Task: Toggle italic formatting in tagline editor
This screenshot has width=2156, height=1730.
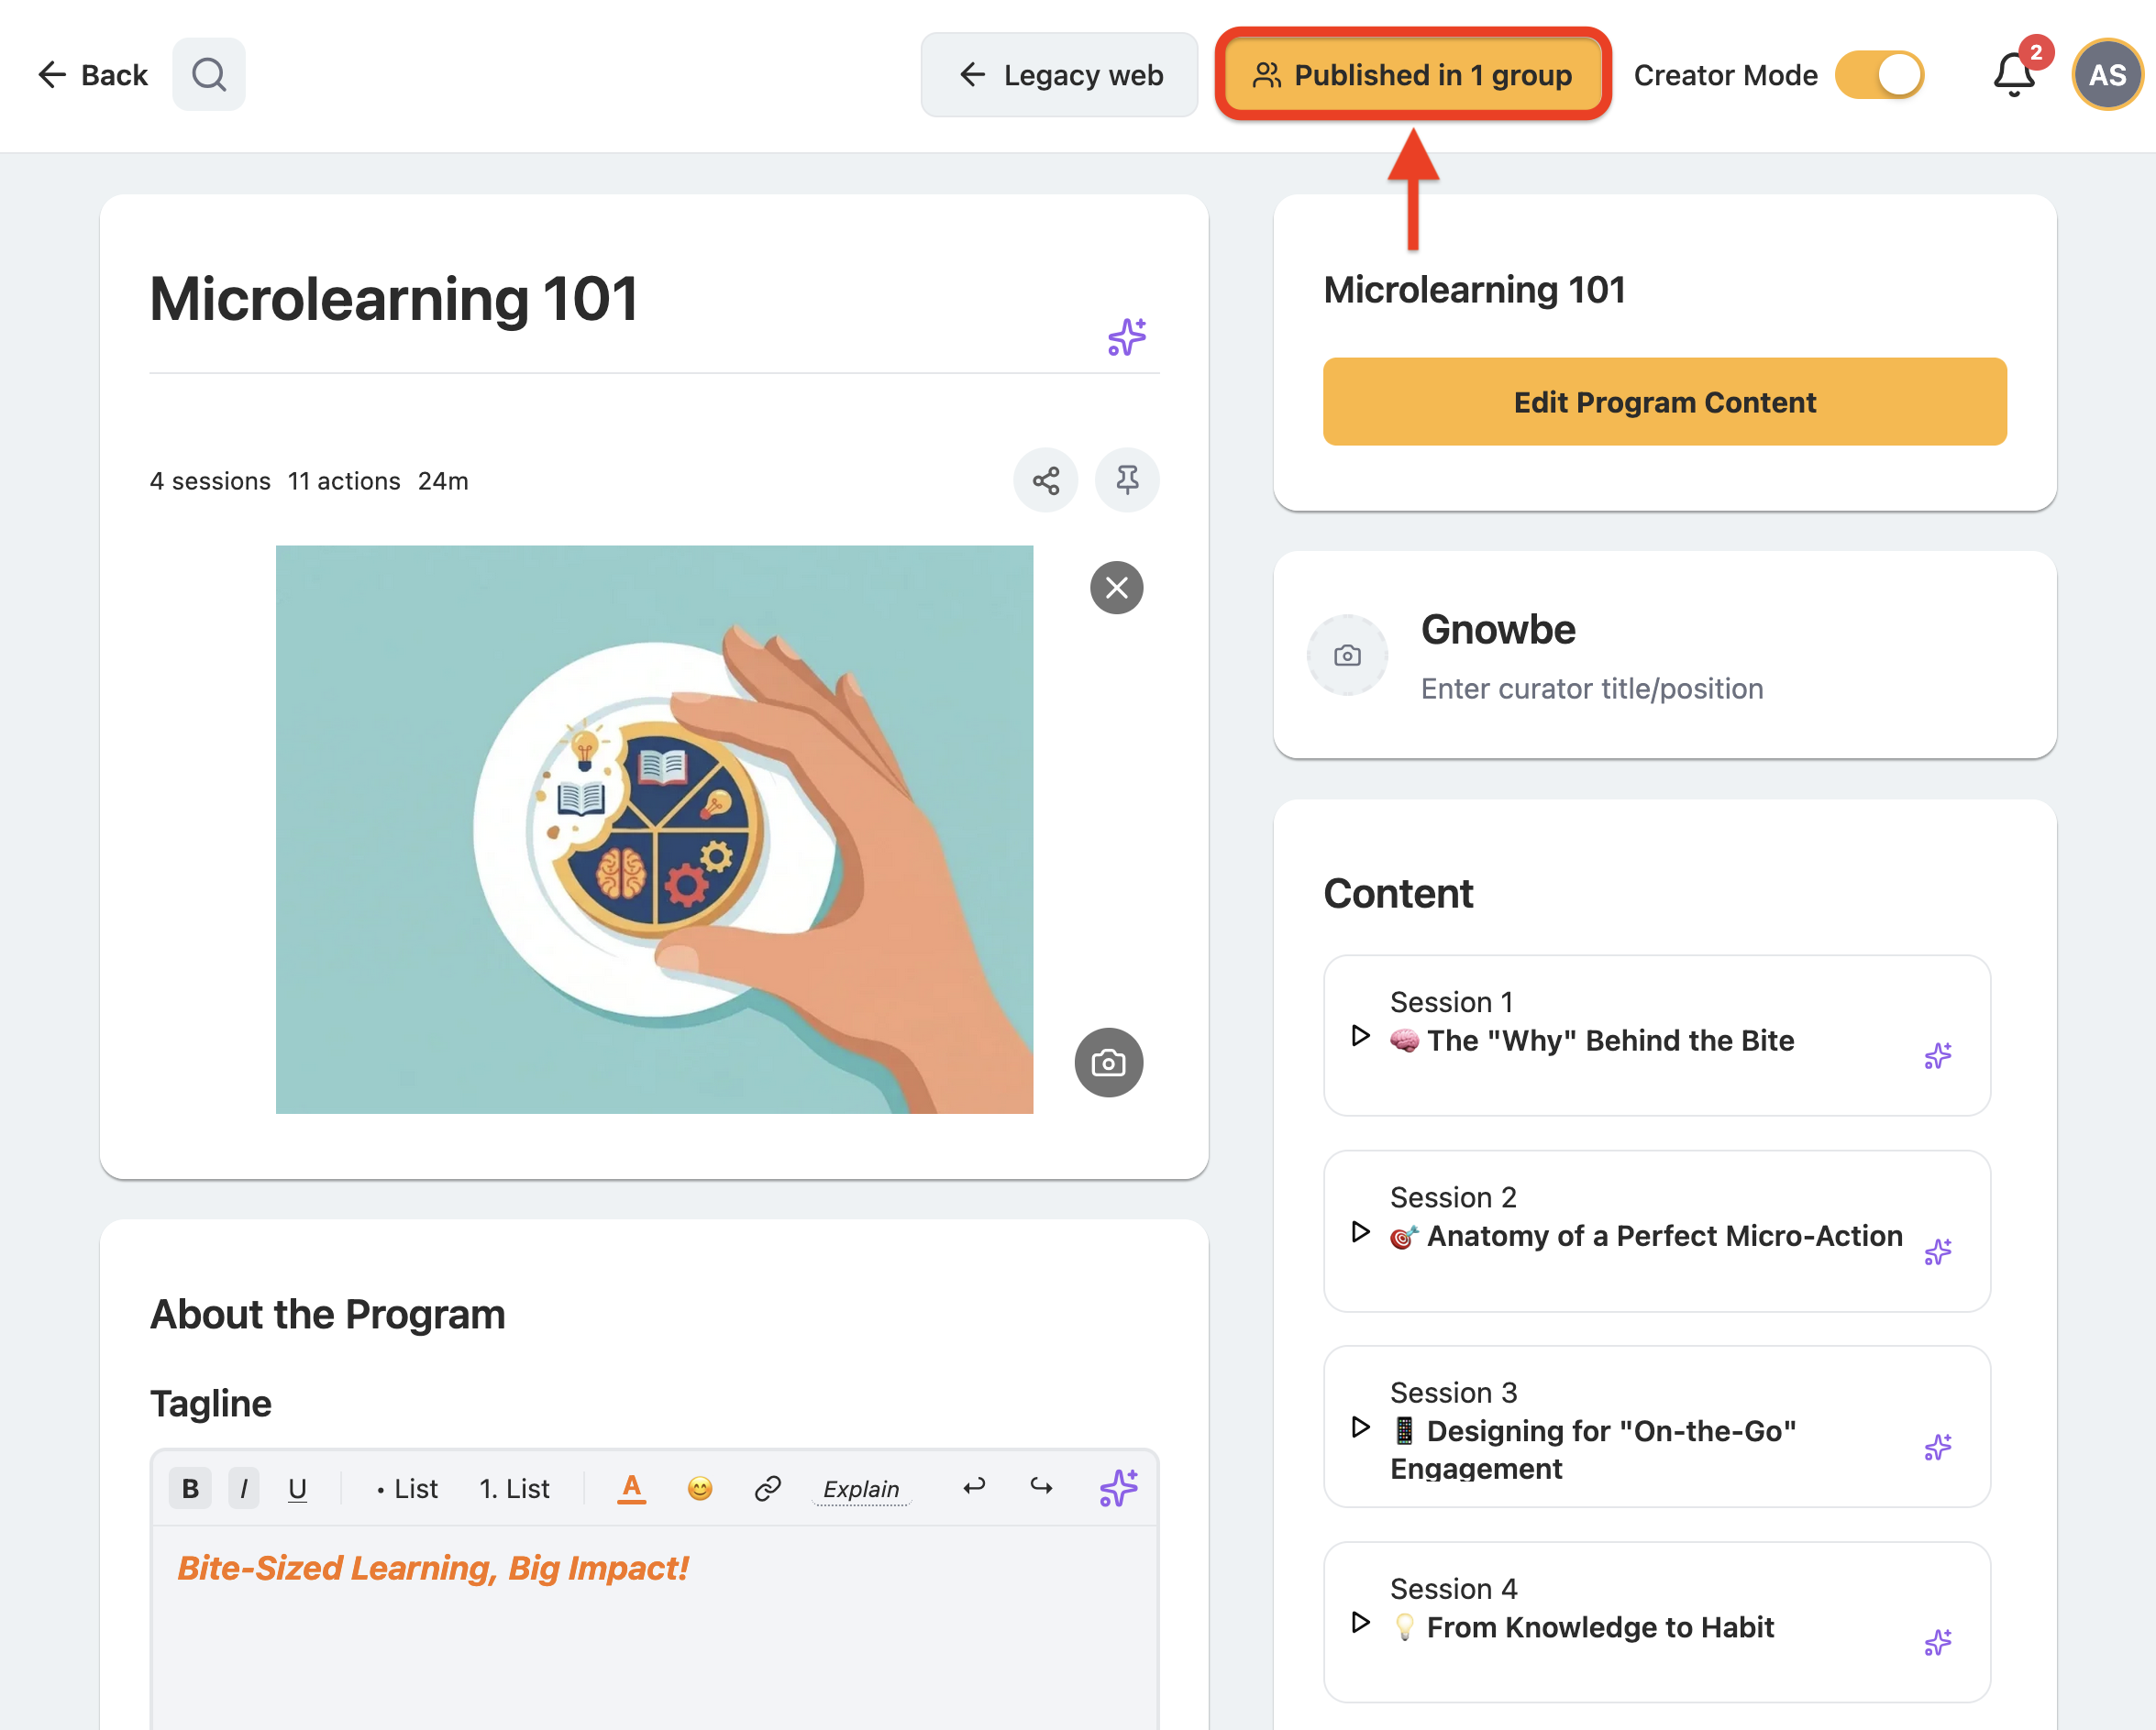Action: (244, 1489)
